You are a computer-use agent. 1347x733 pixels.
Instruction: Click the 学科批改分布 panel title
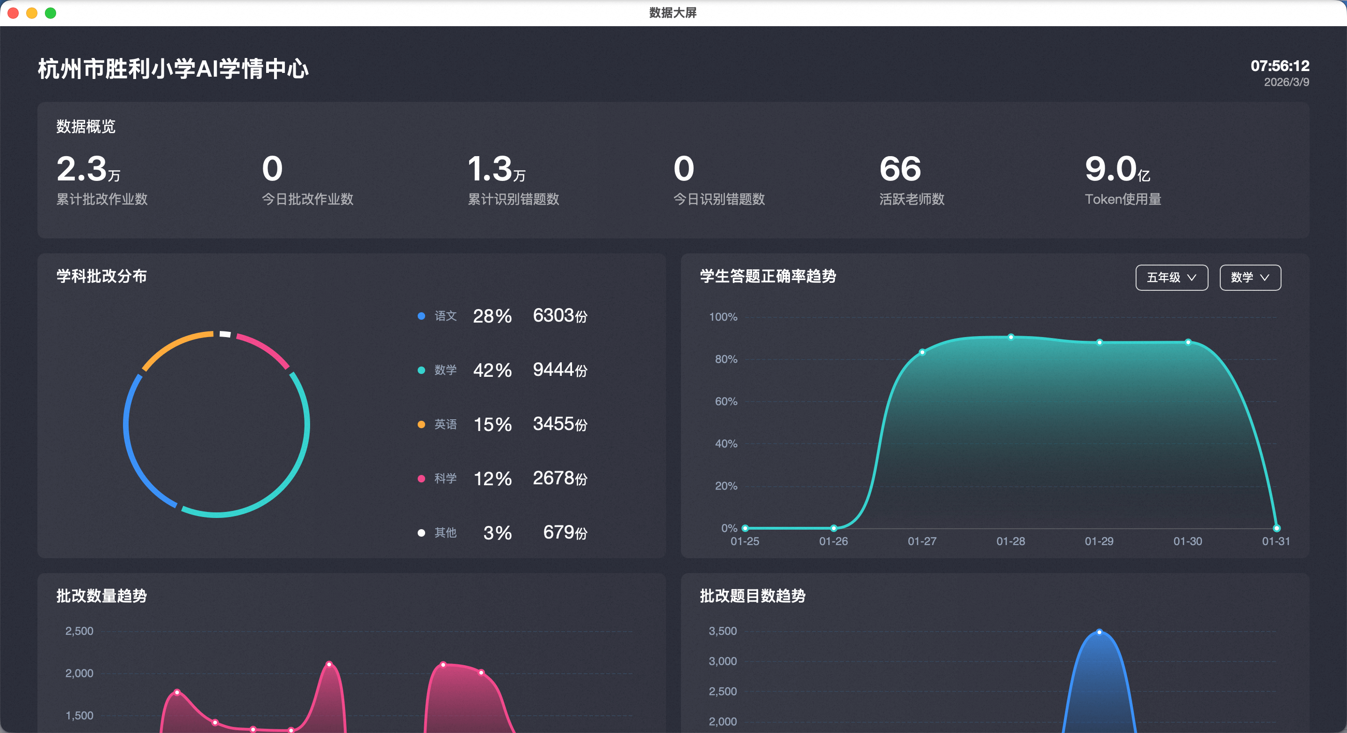[101, 276]
